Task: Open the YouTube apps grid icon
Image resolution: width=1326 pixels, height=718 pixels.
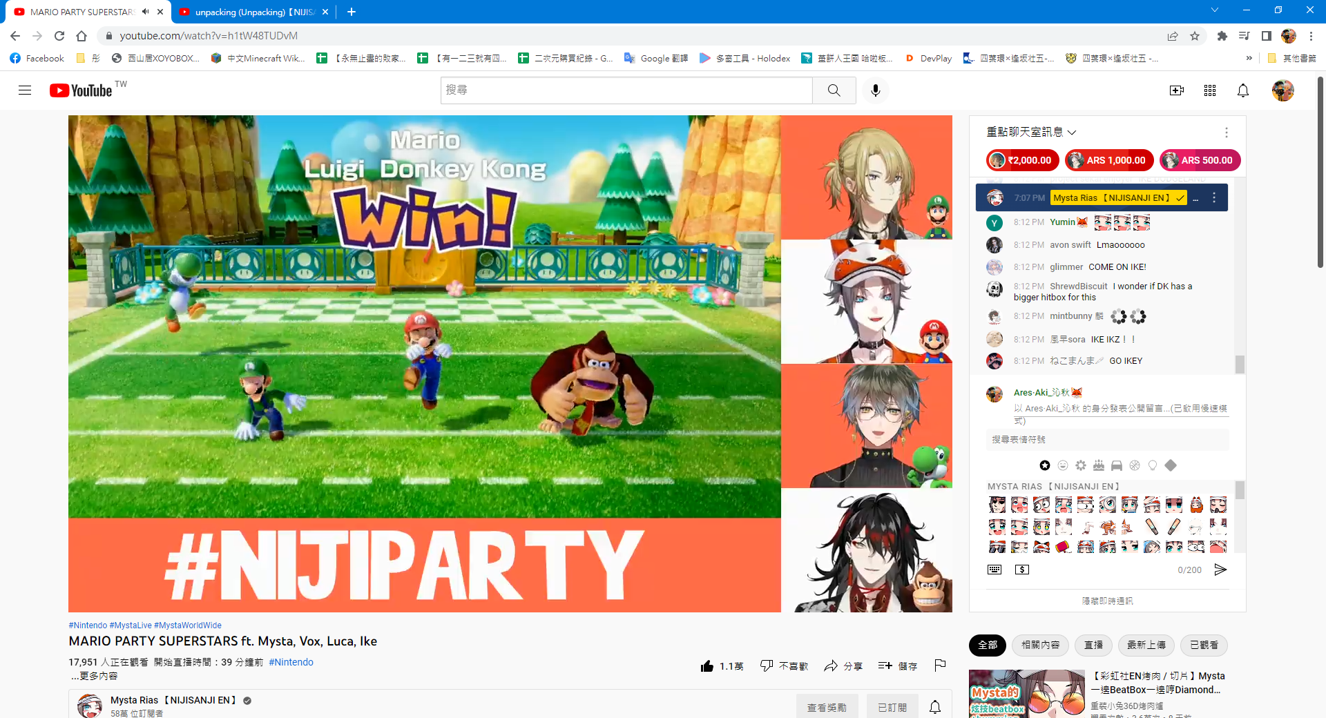Action: tap(1209, 90)
